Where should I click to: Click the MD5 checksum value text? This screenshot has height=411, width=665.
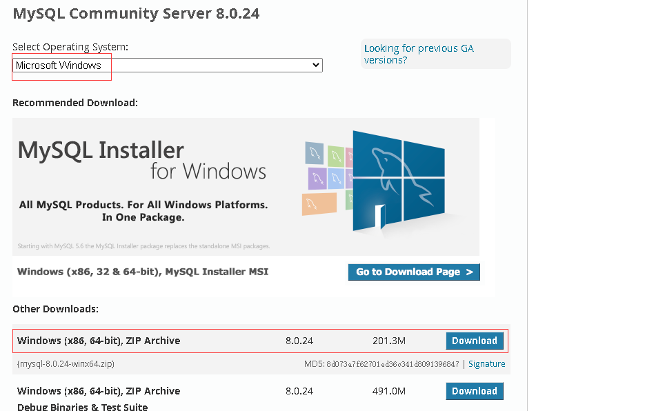(x=393, y=364)
